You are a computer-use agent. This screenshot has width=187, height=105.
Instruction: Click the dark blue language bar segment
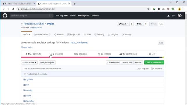(x=134, y=57)
